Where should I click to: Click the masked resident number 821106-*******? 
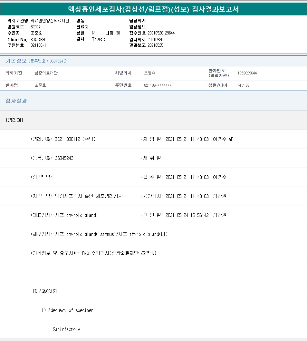[158, 85]
